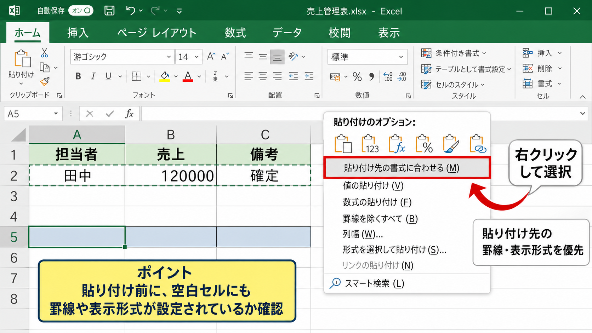Toggle middle vertical align button

point(263,57)
